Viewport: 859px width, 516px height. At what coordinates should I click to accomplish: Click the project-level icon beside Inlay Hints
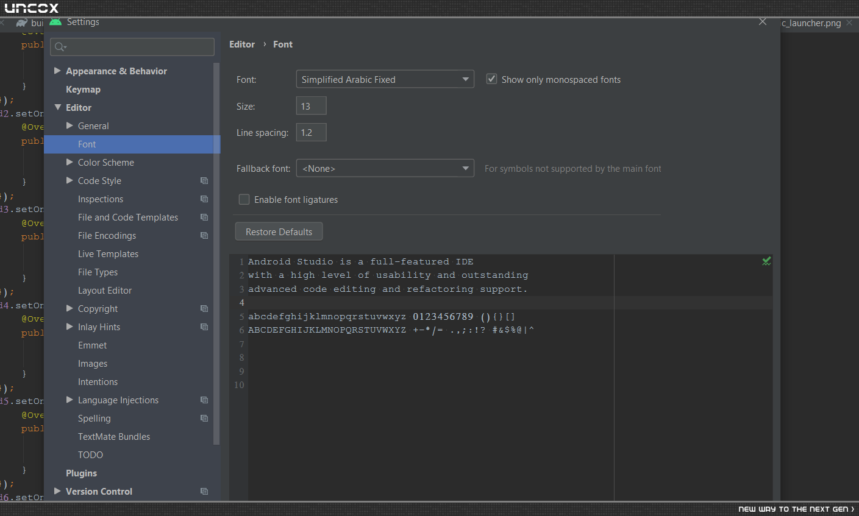[204, 327]
